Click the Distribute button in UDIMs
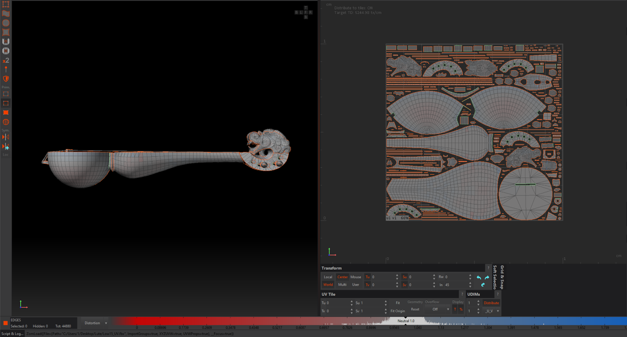 coord(491,303)
